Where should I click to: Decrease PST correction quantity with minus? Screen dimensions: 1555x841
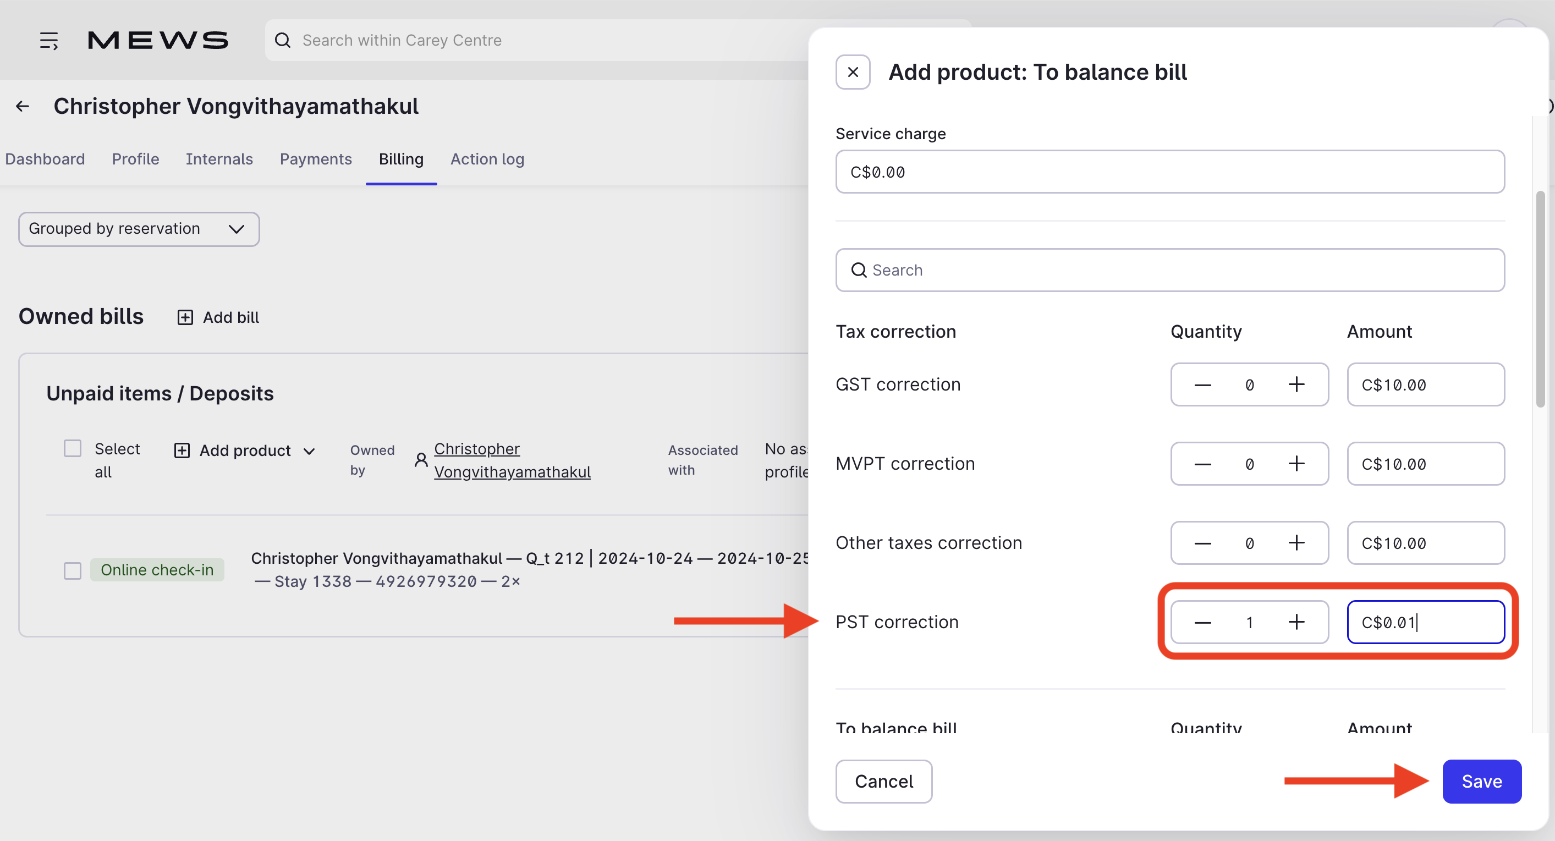tap(1202, 622)
